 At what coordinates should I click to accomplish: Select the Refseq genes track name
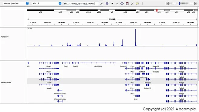click(6, 83)
